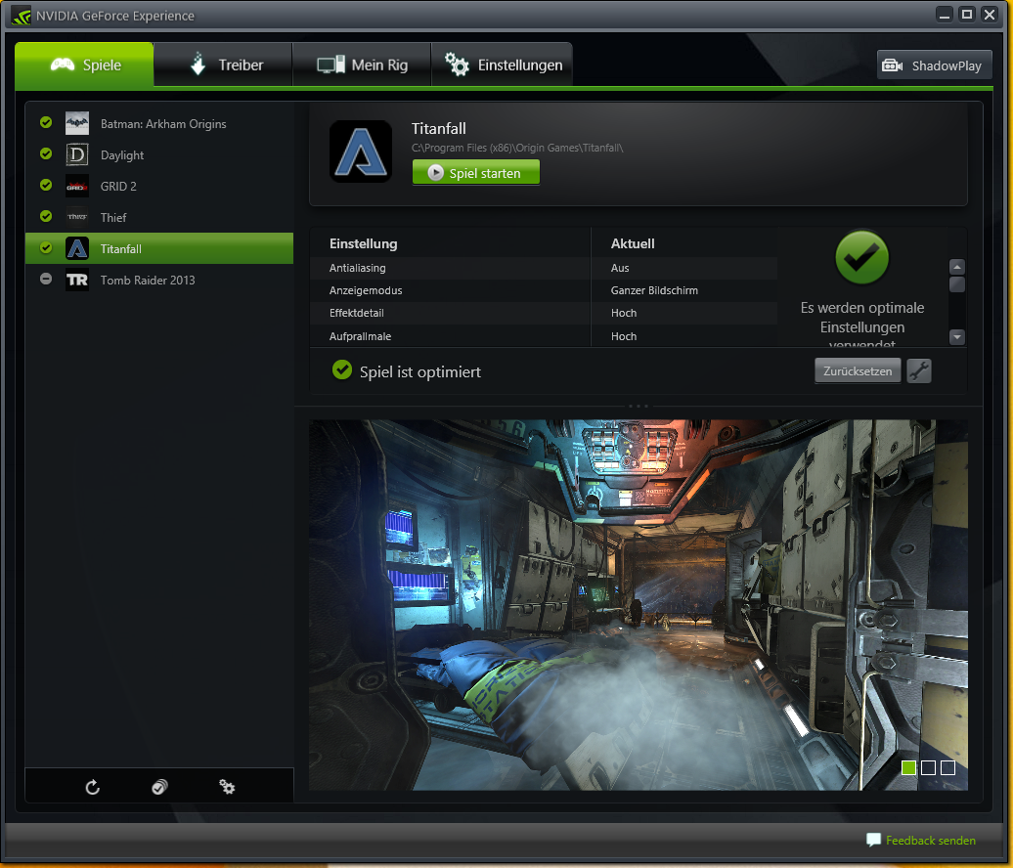Click the Titanfall icon in the list

[77, 248]
